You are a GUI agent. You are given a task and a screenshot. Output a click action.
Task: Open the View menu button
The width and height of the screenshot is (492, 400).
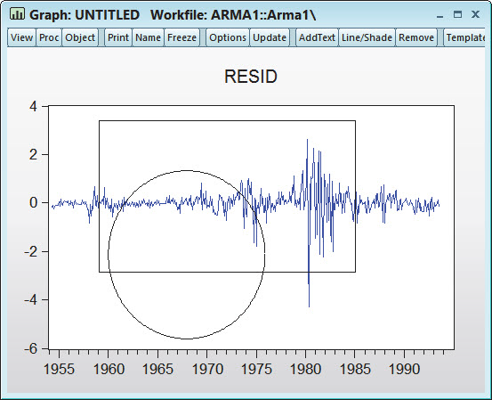pyautogui.click(x=21, y=37)
